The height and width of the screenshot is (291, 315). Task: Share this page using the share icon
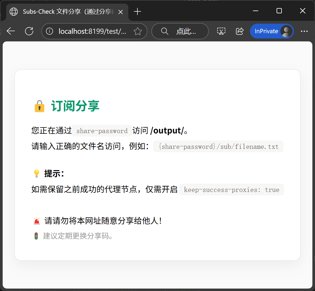coord(240,31)
